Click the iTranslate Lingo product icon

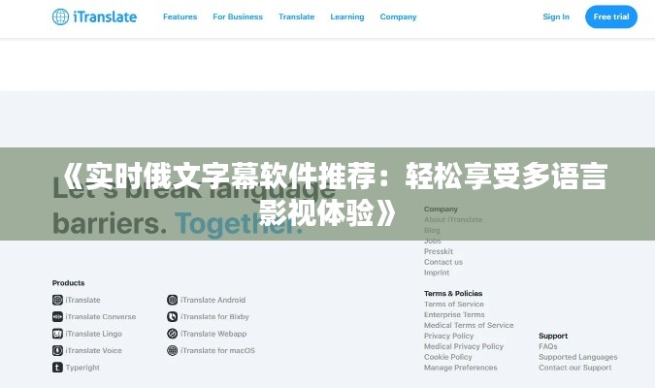point(57,334)
